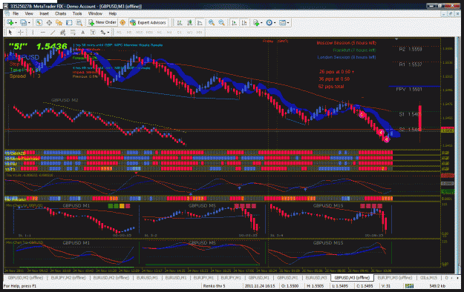Select the Text Label tool

pyautogui.click(x=93, y=32)
